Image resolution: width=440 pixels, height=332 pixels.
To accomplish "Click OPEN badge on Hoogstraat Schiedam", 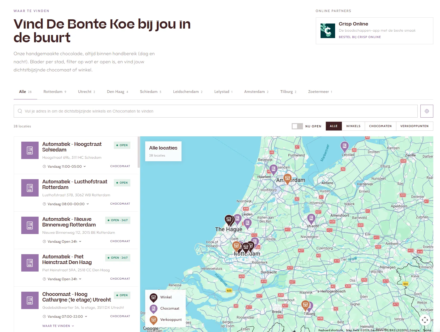I will [x=122, y=145].
